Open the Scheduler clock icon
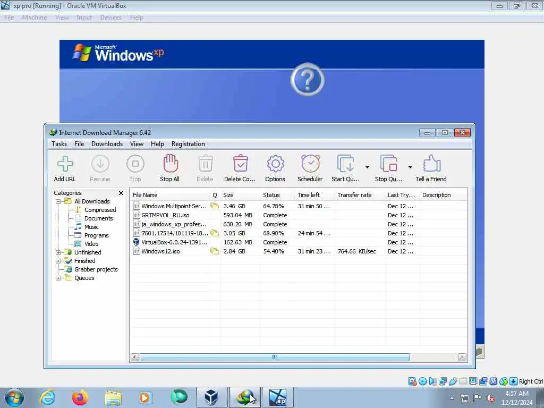Screen dimensions: 544x408 pos(310,164)
